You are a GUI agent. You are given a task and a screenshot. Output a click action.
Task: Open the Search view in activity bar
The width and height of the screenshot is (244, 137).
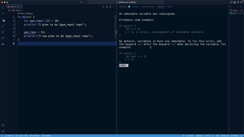[3, 14]
